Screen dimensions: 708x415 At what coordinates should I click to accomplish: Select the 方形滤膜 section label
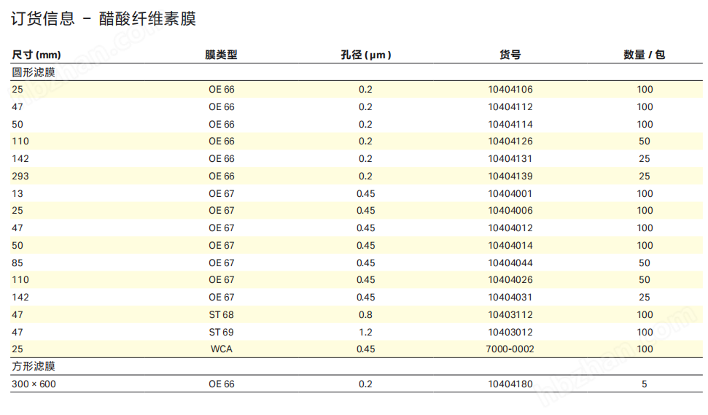point(34,366)
